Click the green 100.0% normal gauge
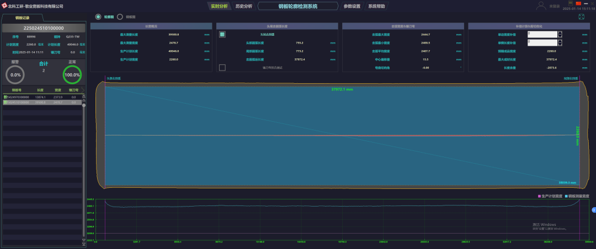Viewport: 596px width, 249px height. (72, 75)
